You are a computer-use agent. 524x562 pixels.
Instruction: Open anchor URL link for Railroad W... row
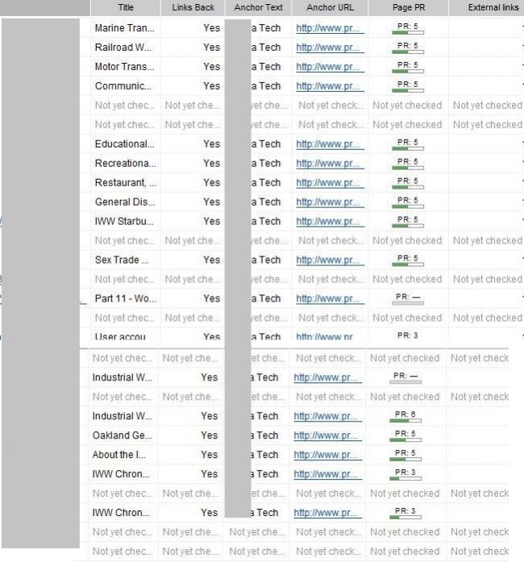(330, 48)
